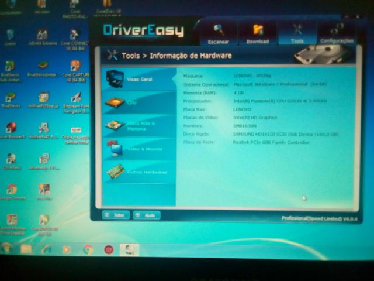Open the DriverEasy desktop shortcut
The width and height of the screenshot is (374, 281).
[12, 162]
